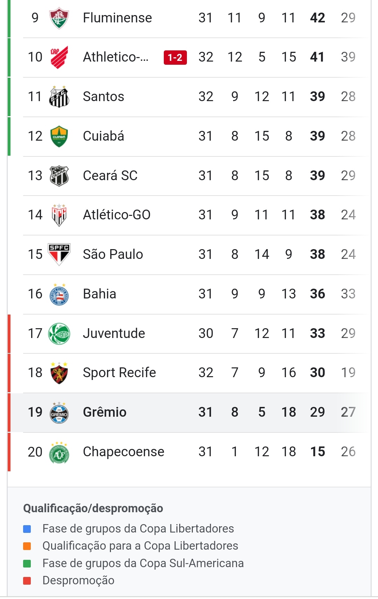
Task: Click the Bahia round blue crest
Action: [x=59, y=294]
